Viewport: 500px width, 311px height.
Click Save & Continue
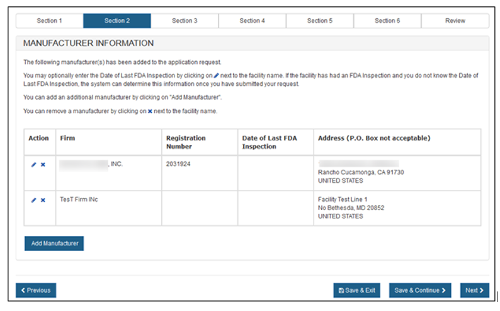tap(419, 290)
